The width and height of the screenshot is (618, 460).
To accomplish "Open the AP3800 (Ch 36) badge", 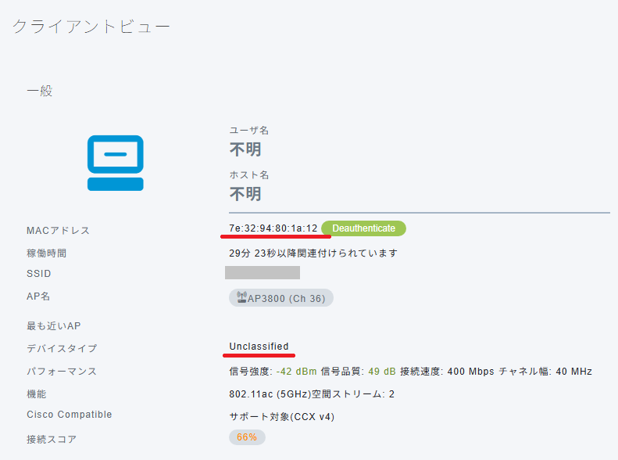I will (x=281, y=298).
